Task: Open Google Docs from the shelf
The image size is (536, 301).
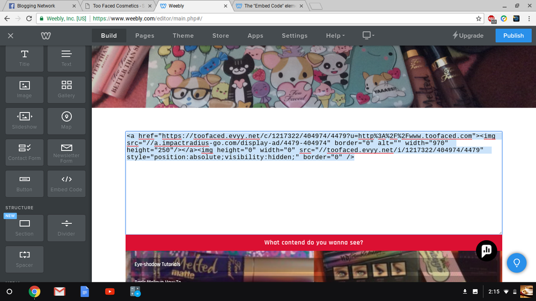Action: click(84, 291)
